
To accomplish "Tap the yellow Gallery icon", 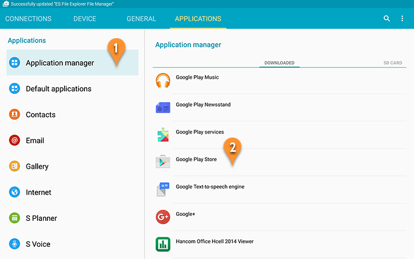I will click(14, 166).
